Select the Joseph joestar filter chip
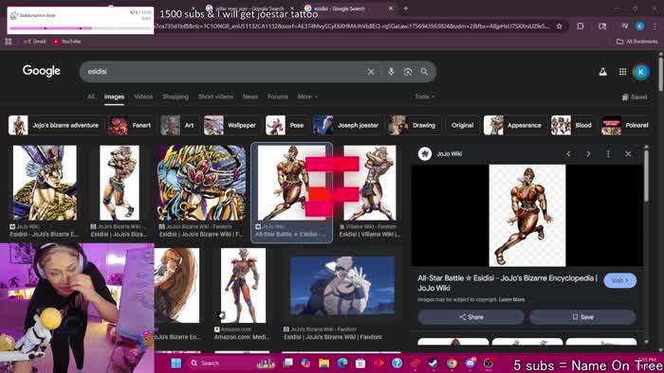This screenshot has width=664, height=373. [347, 126]
